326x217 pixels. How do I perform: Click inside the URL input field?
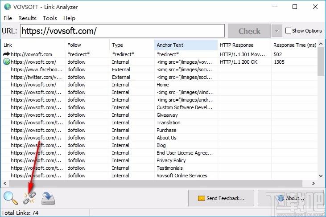122,31
